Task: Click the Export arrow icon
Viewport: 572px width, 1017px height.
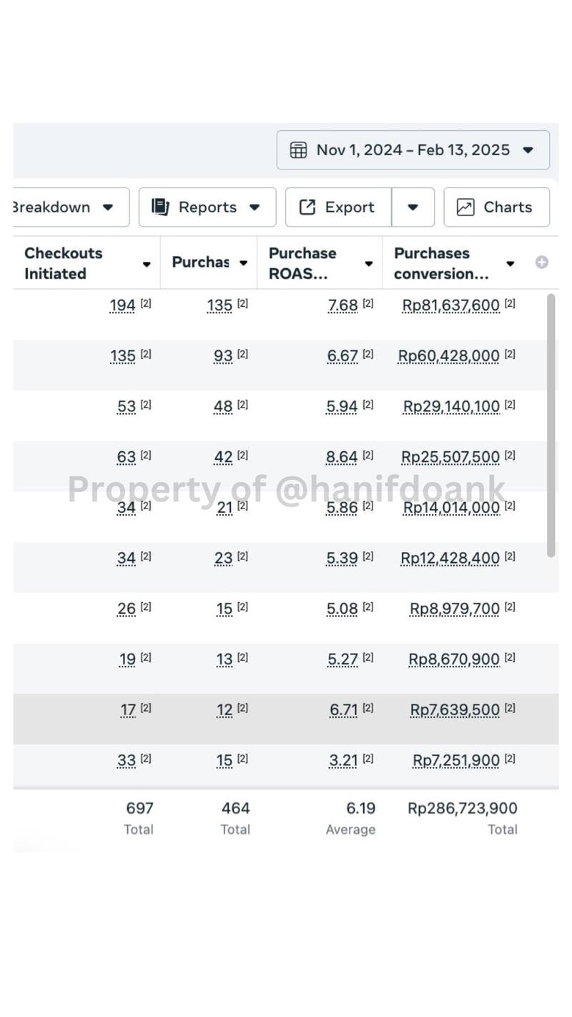Action: point(307,207)
